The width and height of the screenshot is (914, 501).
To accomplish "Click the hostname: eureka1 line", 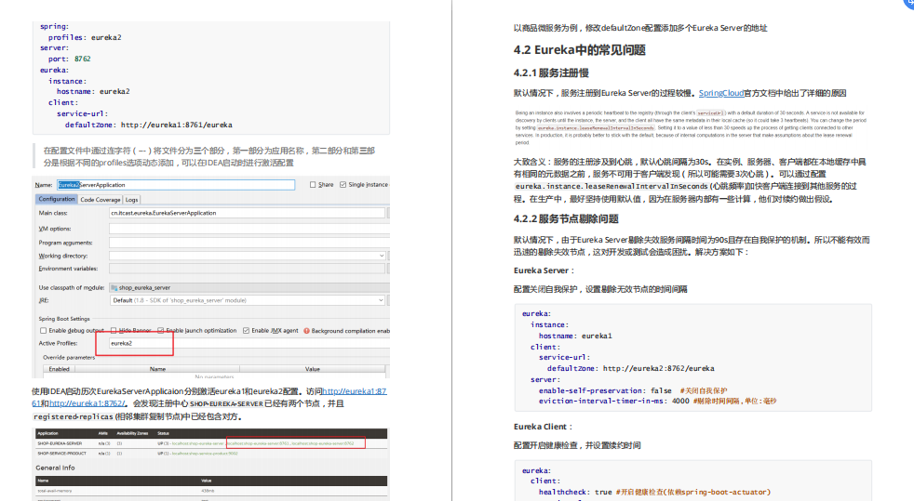I will point(575,336).
